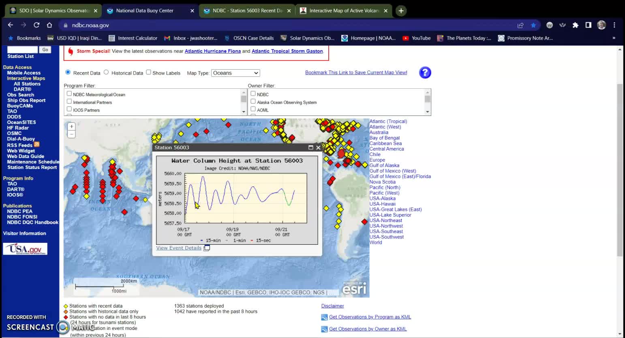Select the Historical Data radio button
The width and height of the screenshot is (625, 338).
coord(106,72)
